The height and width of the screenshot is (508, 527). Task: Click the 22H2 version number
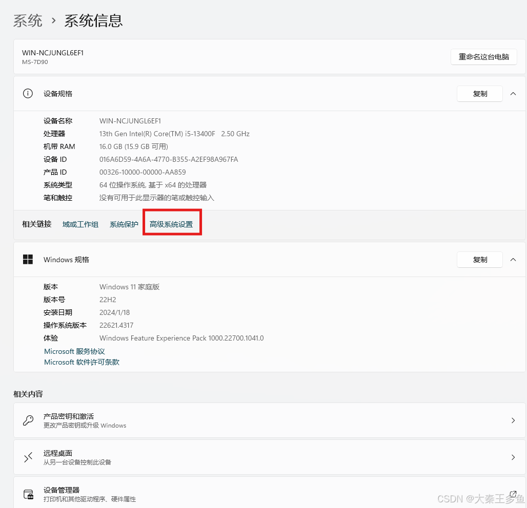(108, 300)
